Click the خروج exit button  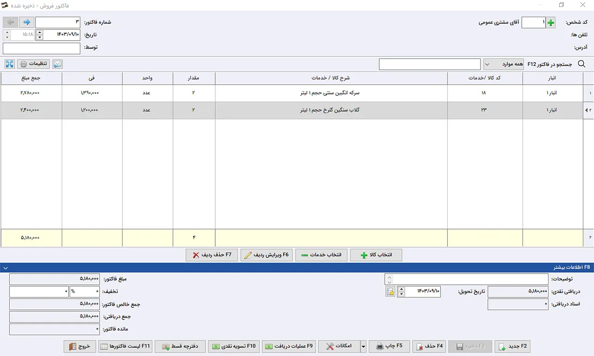(80, 346)
